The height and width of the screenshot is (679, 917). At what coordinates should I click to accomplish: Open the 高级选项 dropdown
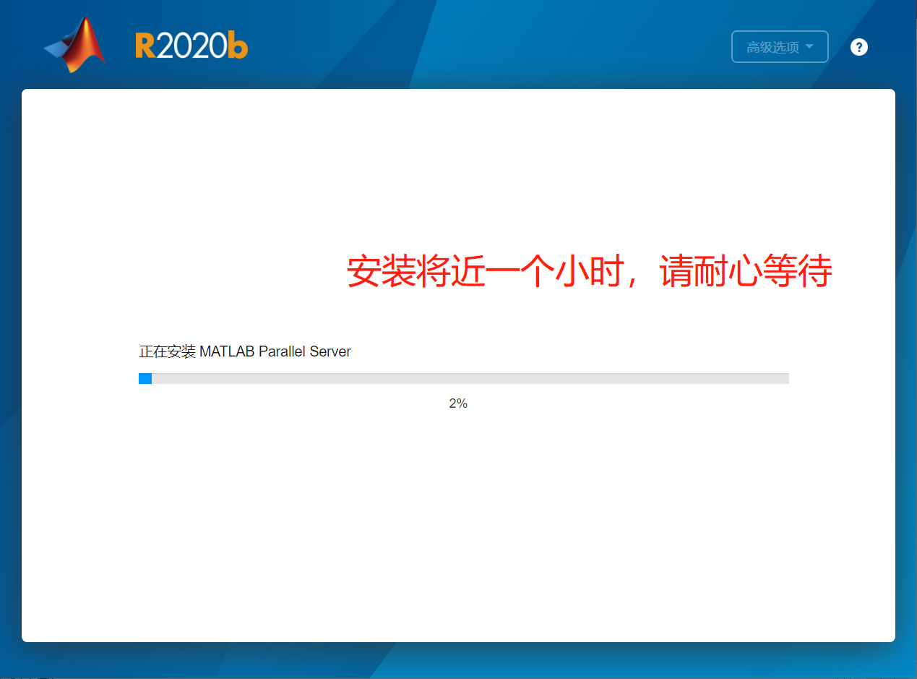[x=780, y=46]
